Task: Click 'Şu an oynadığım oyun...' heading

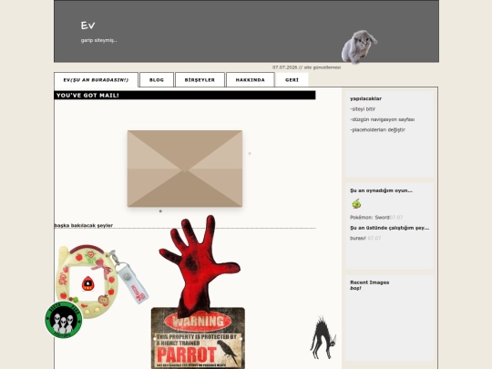Action: click(x=381, y=190)
